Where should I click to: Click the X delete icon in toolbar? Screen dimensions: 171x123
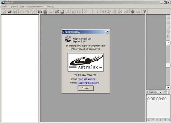(86, 11)
